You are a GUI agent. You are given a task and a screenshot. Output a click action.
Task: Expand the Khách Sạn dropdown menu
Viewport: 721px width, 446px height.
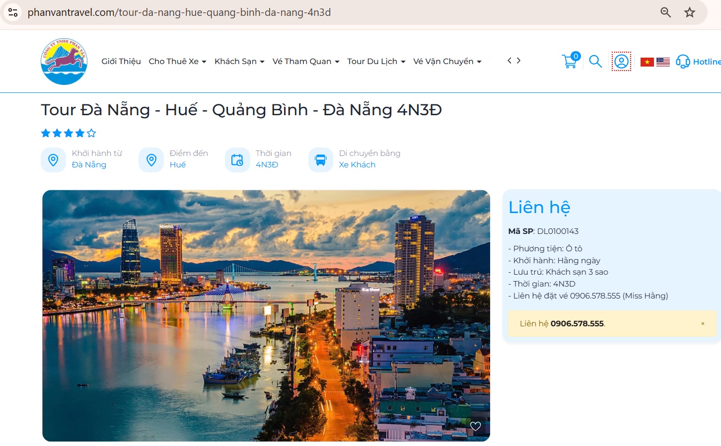point(239,61)
